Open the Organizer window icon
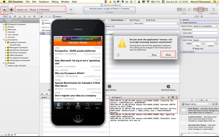 pyautogui.click(x=214, y=9)
